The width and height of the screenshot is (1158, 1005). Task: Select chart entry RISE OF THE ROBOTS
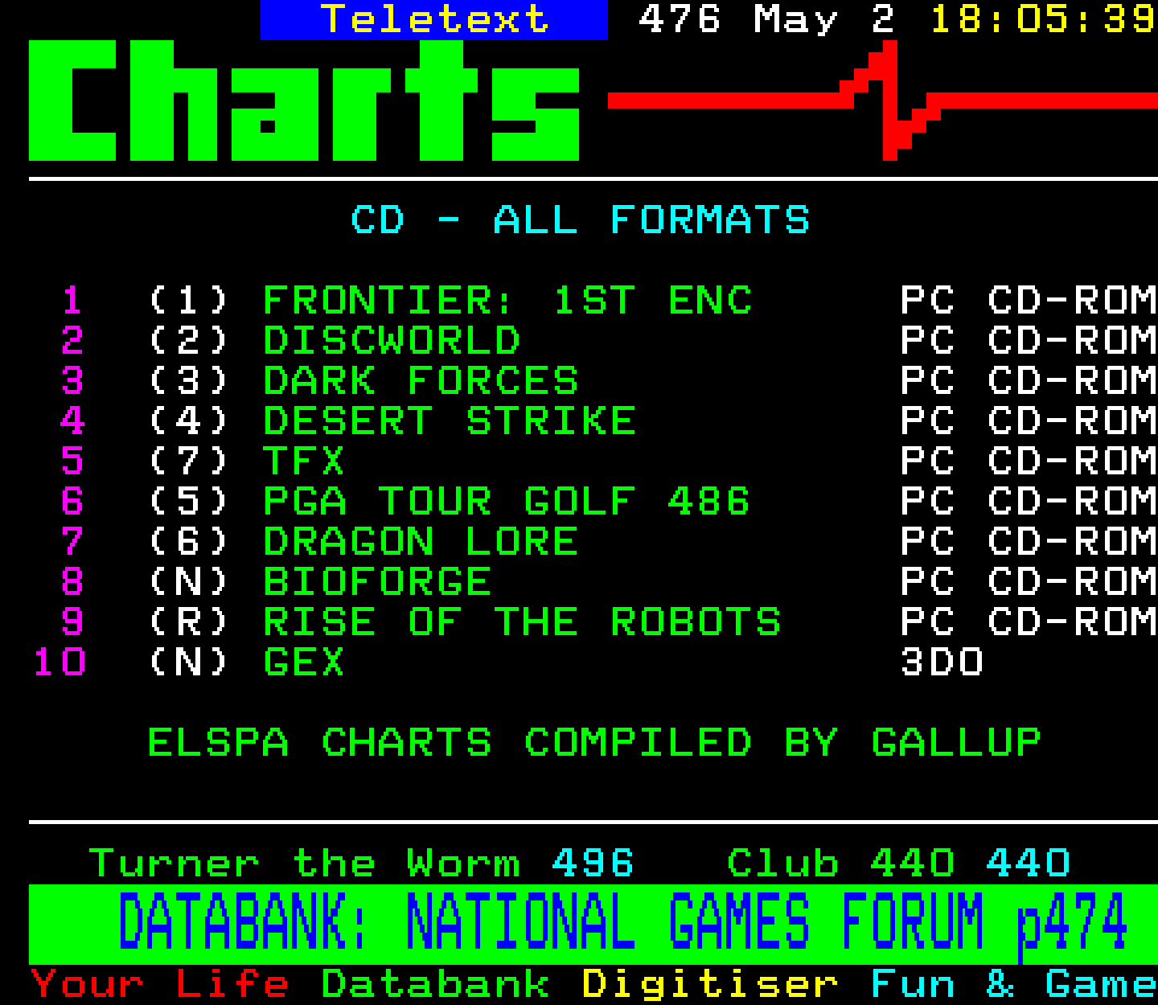(523, 622)
